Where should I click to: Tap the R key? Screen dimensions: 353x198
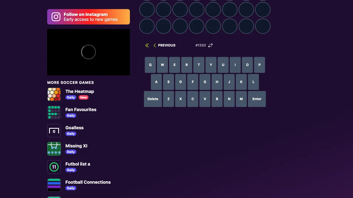point(187,65)
